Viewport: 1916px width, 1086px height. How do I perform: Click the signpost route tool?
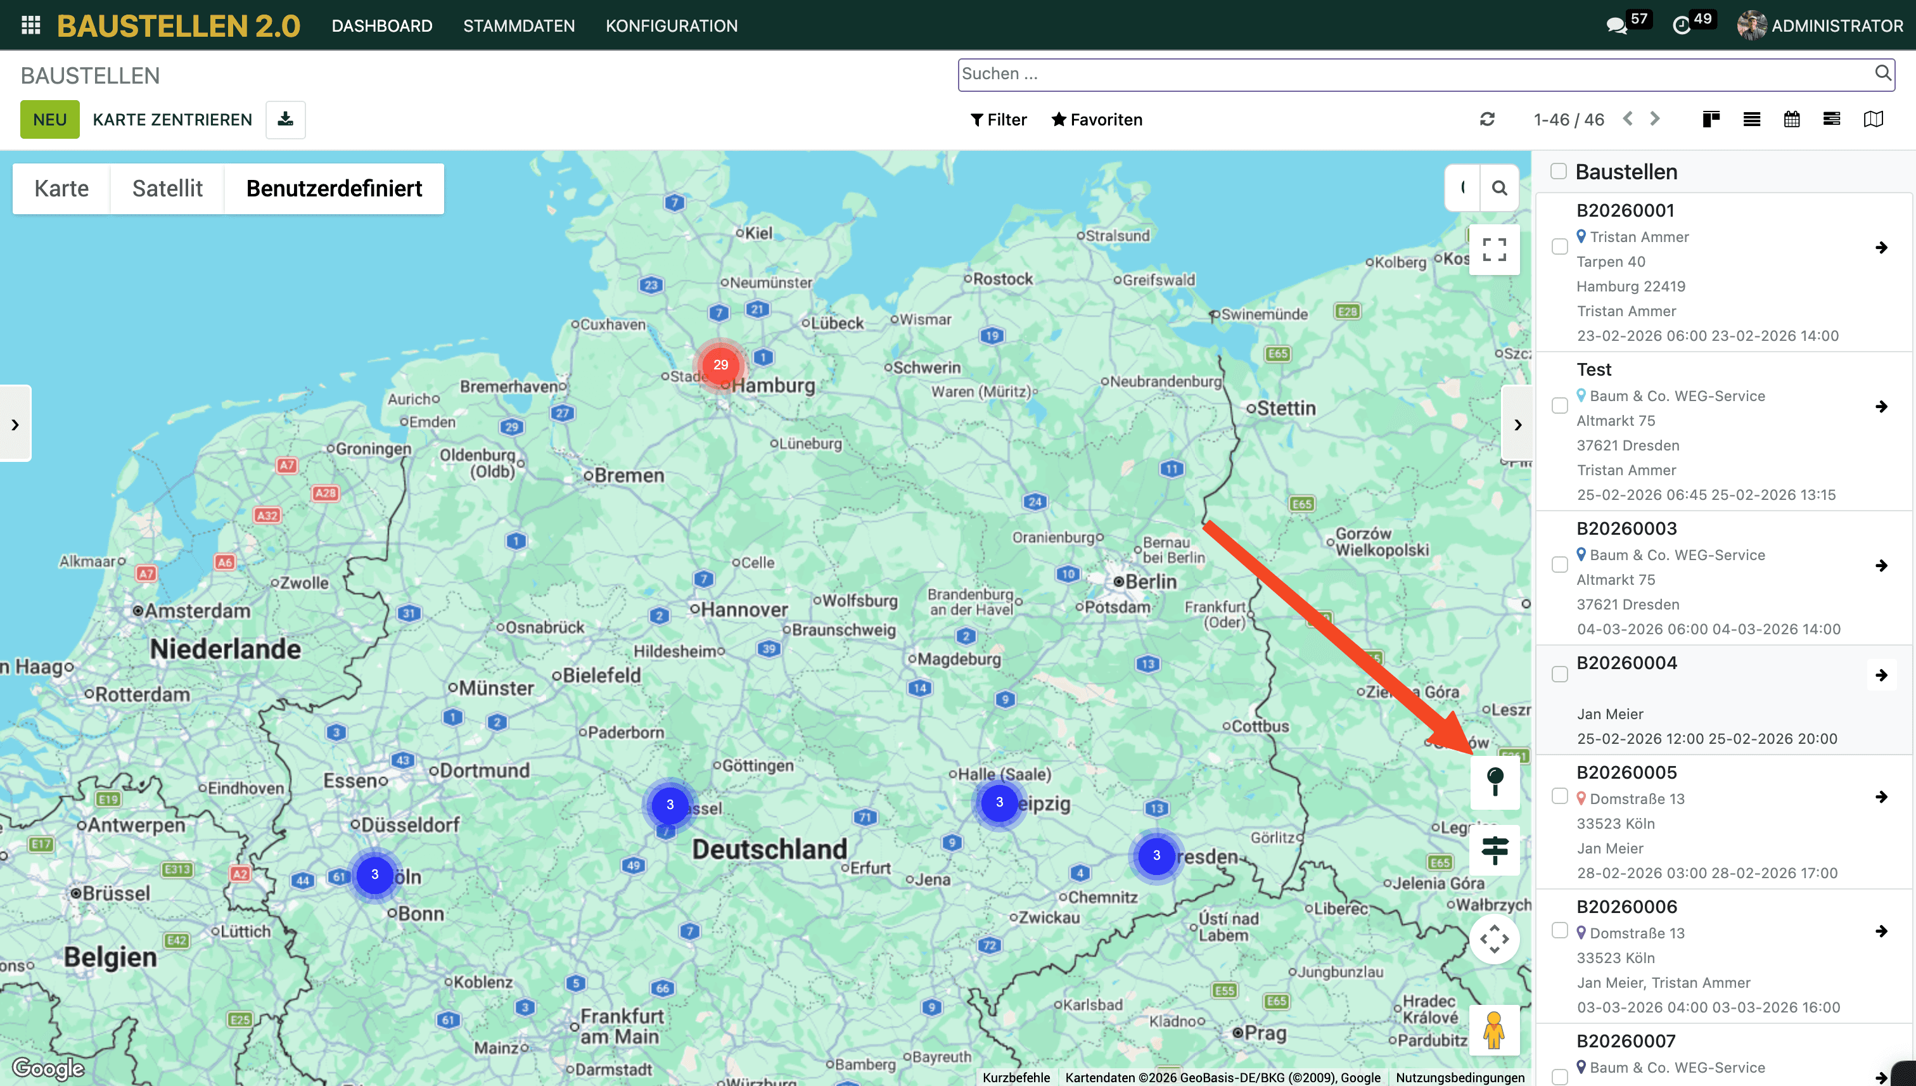(x=1495, y=850)
